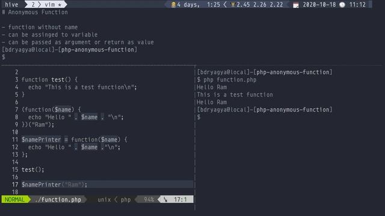This screenshot has width=385, height=216.
Task: Click top pane '[bdryagya@local]' prompt header
Action: click(x=28, y=50)
